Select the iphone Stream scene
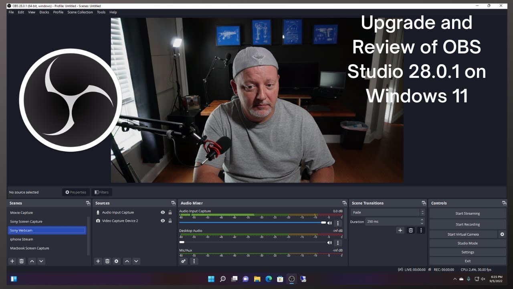The image size is (513, 289). click(x=47, y=239)
